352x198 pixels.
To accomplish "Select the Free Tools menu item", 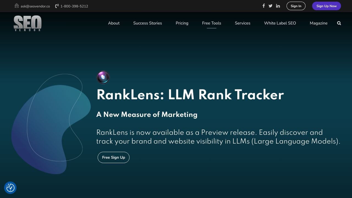I will (211, 23).
